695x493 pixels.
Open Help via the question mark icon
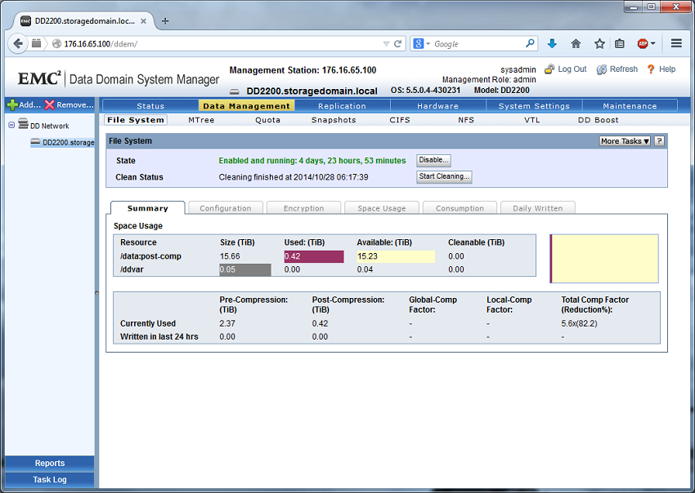pos(651,69)
